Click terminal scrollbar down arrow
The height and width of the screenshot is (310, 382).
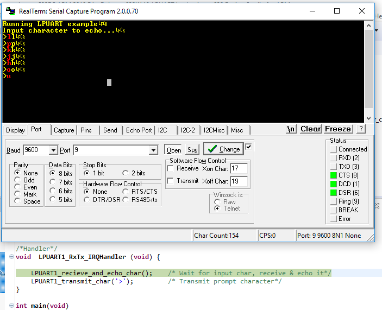(x=368, y=118)
